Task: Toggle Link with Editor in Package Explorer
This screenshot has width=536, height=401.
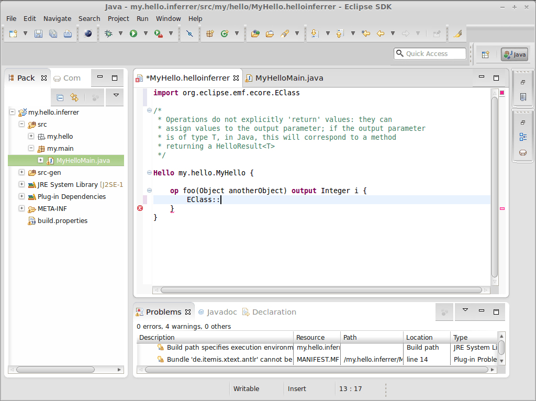Action: coord(74,97)
